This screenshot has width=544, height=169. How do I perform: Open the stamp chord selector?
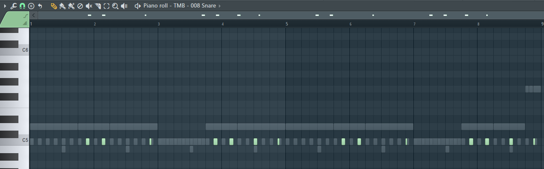pos(31,6)
